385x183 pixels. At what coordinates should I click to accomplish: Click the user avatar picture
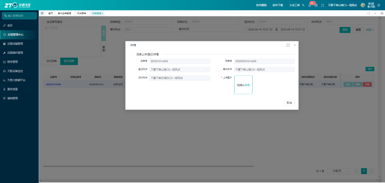[363, 5]
